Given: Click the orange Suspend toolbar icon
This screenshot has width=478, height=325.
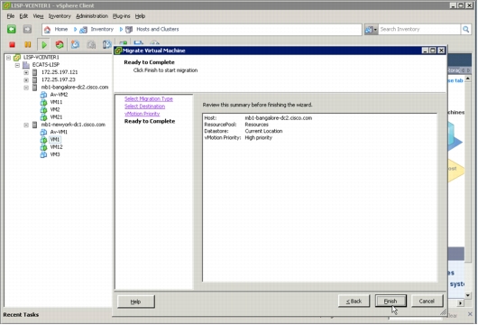Looking at the screenshot, I should click(x=27, y=45).
